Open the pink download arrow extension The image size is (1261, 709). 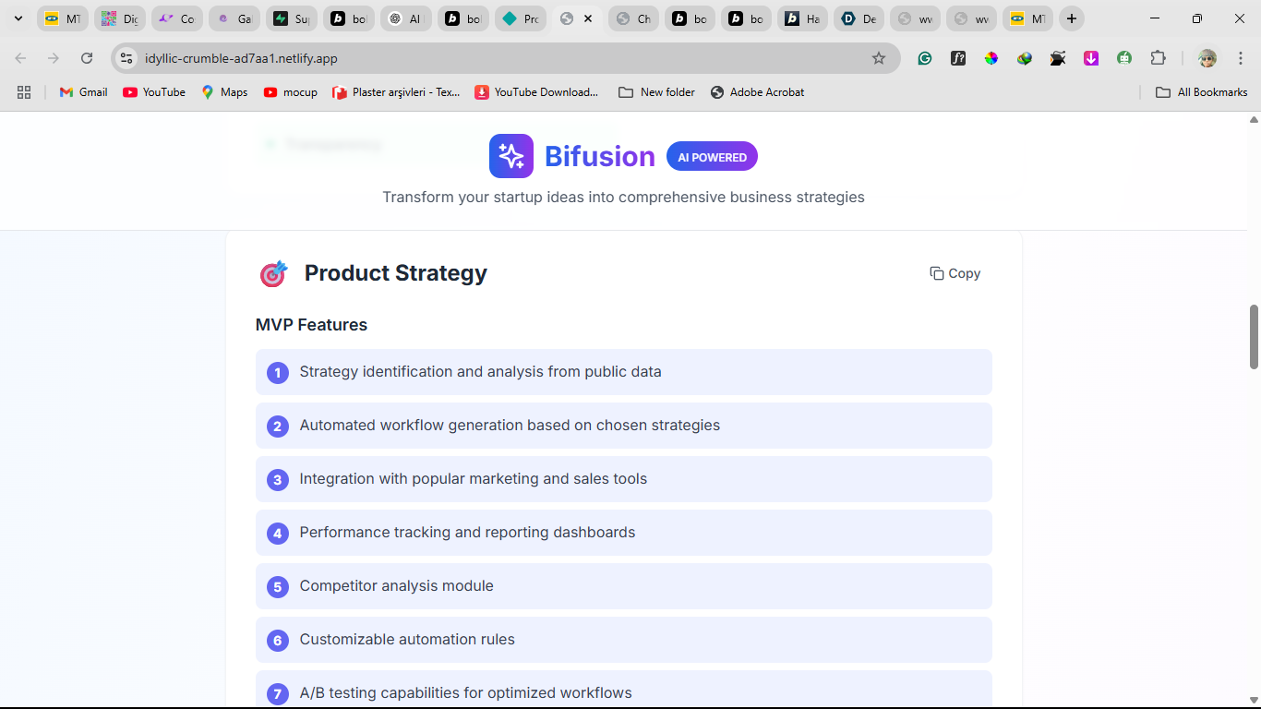[1091, 58]
